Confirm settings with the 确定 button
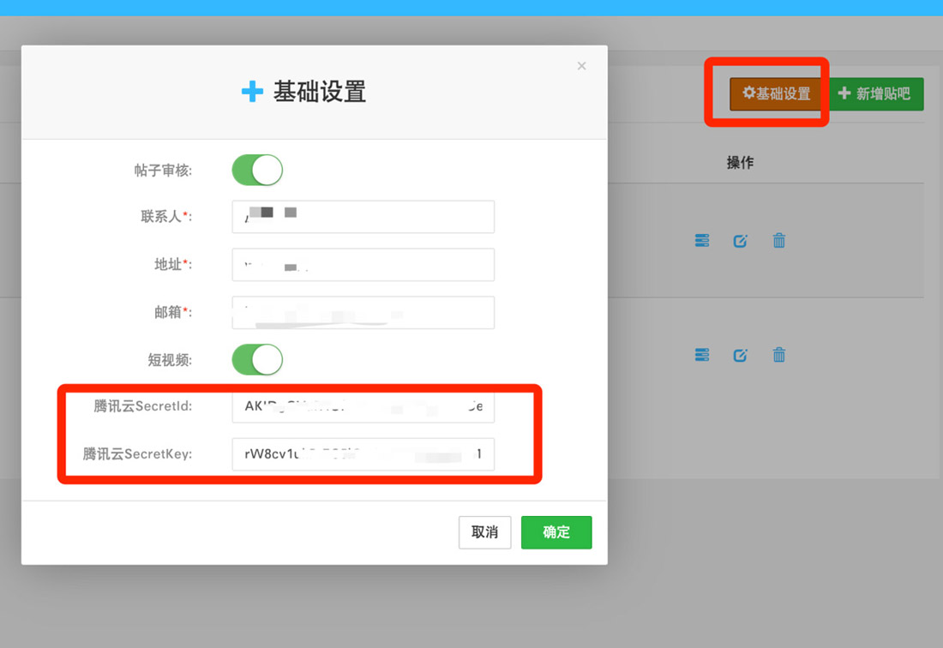 pyautogui.click(x=556, y=532)
